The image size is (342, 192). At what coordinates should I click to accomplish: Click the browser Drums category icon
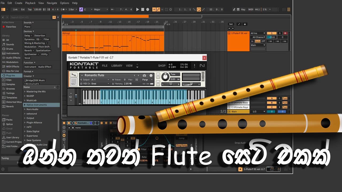point(4,49)
